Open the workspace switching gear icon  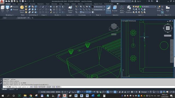[x=132, y=92]
